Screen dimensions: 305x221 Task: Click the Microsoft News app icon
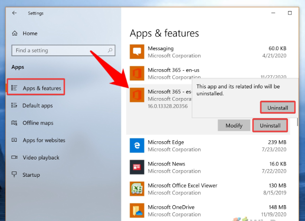tap(137, 167)
